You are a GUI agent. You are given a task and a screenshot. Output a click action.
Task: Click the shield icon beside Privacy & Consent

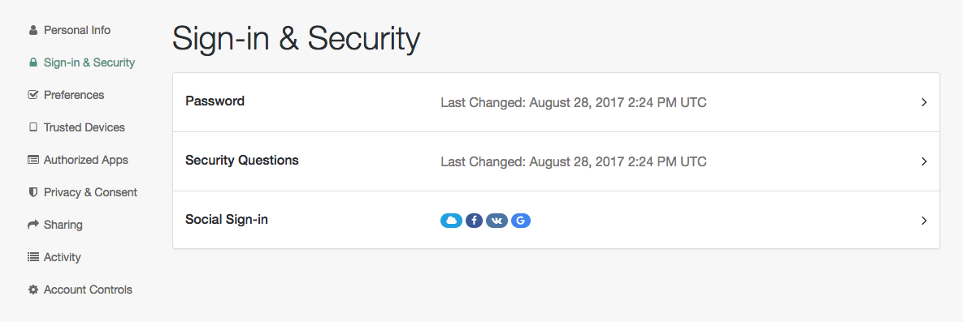[x=33, y=192]
